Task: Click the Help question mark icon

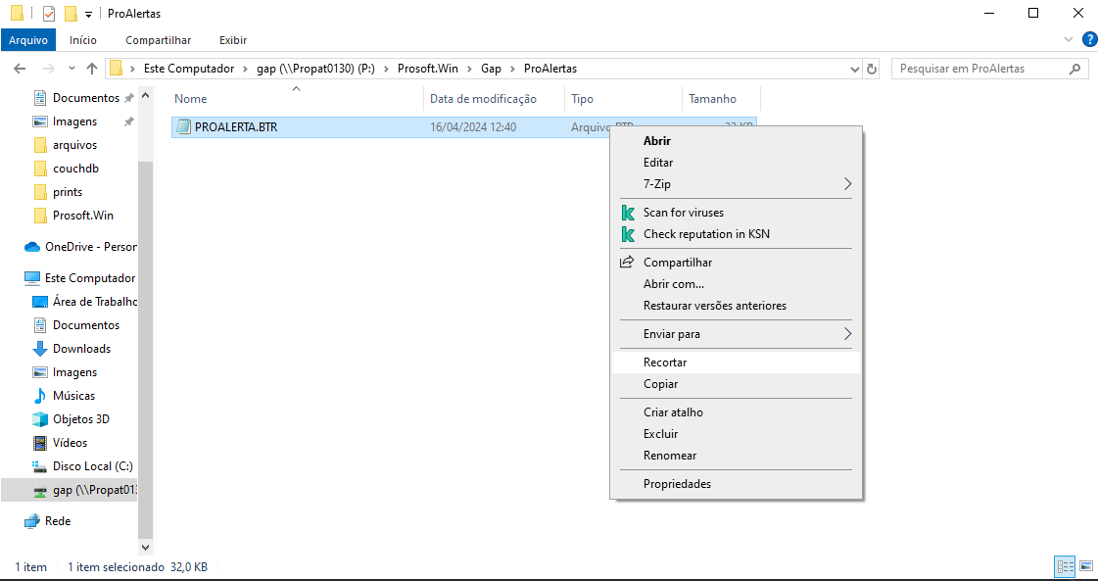Action: click(x=1088, y=40)
